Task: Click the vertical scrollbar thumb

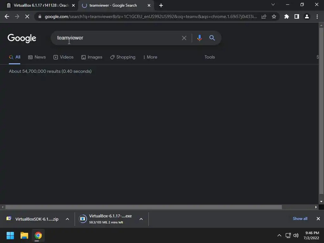Action: coord(321,111)
